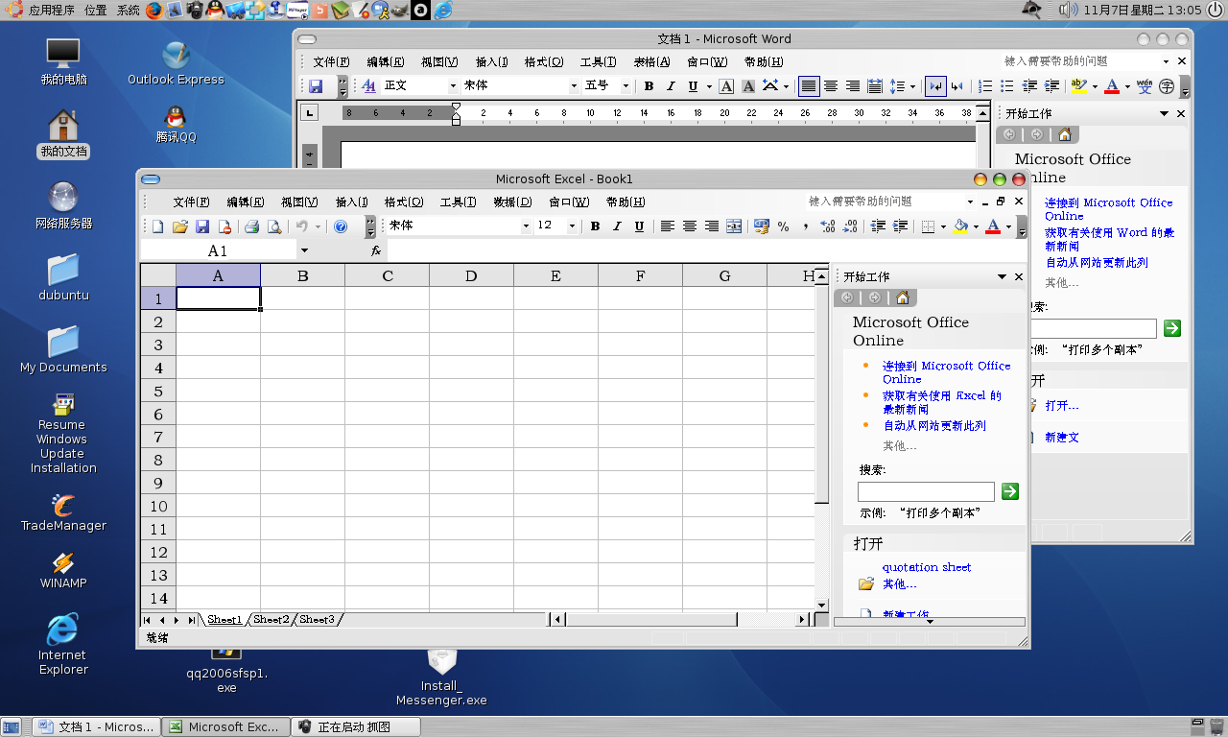This screenshot has width=1228, height=737.
Task: Open quotation sheet recent file link
Action: [927, 567]
